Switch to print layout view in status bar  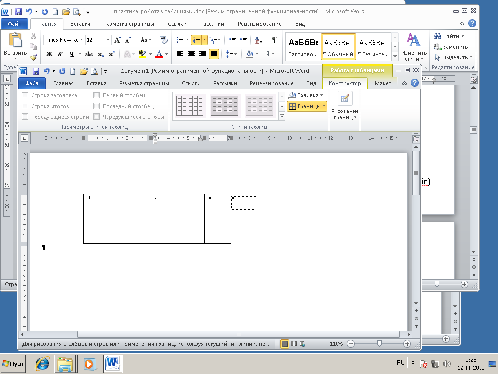(x=285, y=344)
